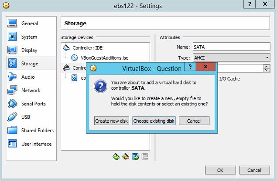Click Choose existing disk button
Screen dimensions: 277x181
coord(154,121)
